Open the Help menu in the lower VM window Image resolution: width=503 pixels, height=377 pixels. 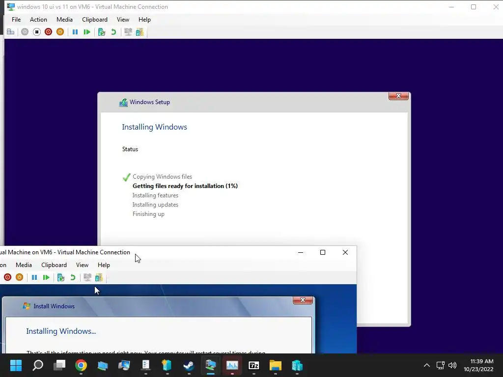tap(104, 265)
